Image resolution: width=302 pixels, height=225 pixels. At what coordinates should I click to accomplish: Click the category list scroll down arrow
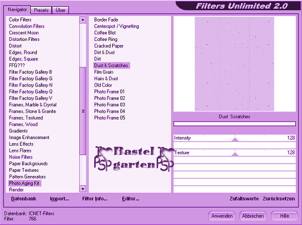point(83,189)
